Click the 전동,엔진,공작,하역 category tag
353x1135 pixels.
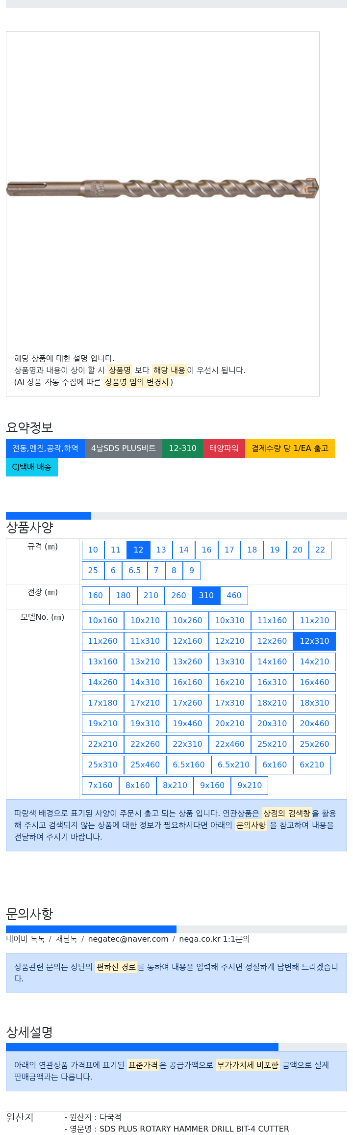tap(45, 448)
